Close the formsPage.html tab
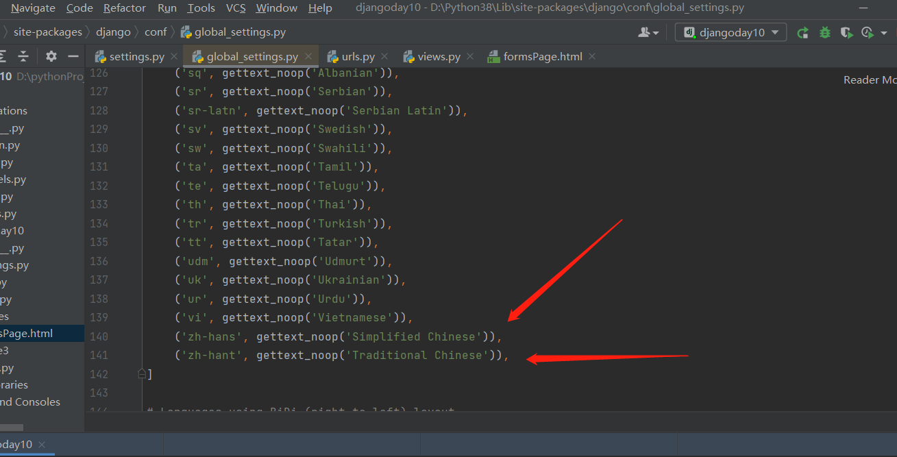This screenshot has width=897, height=457. (592, 57)
